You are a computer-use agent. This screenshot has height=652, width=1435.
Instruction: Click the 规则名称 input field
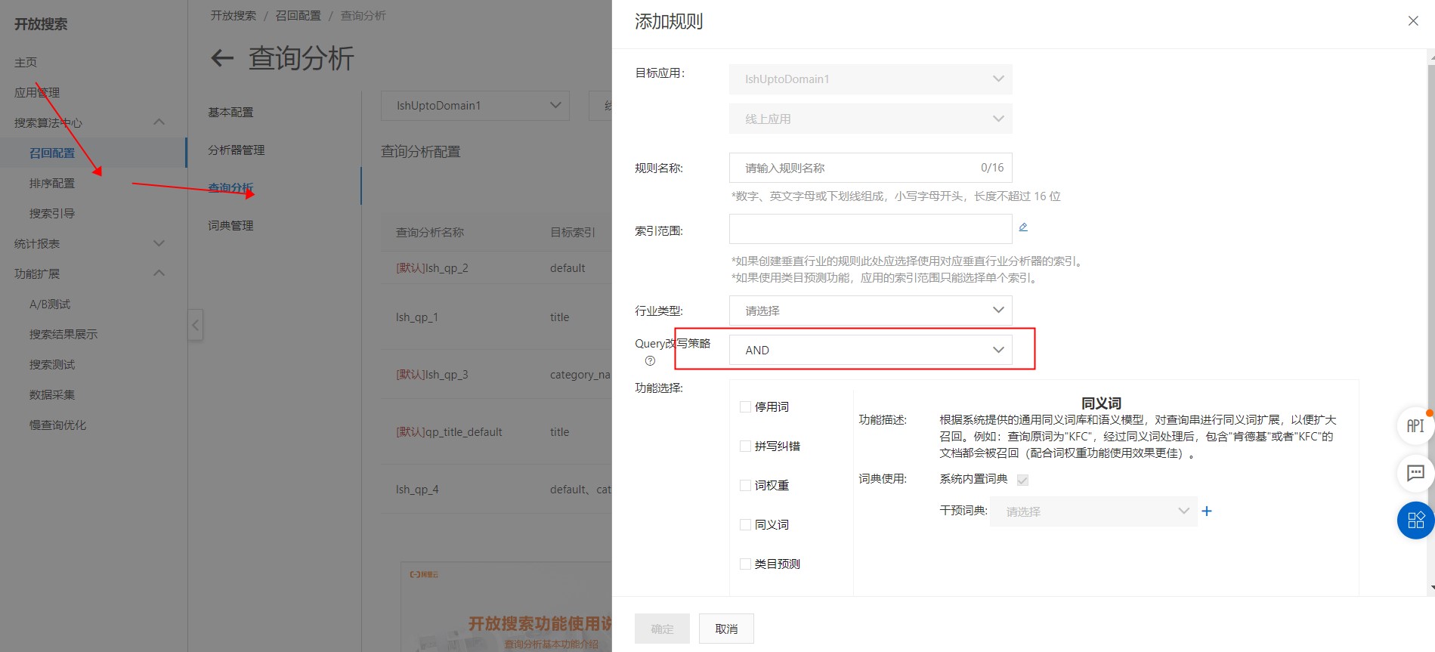[x=871, y=168]
